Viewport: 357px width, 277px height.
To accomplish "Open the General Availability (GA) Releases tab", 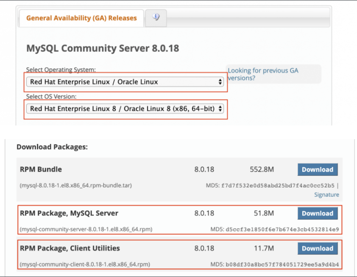I will coord(81,18).
